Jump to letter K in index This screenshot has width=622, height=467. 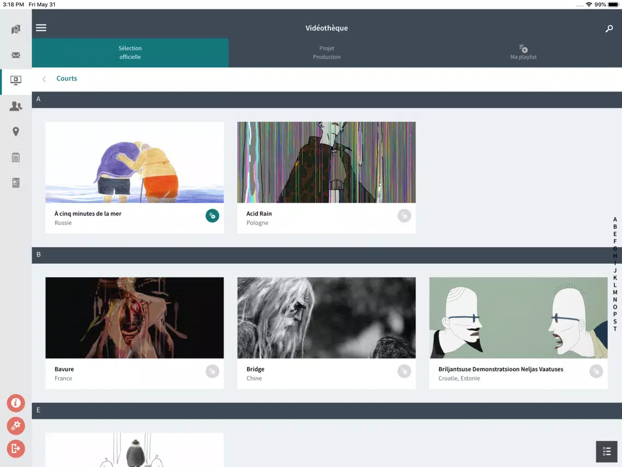[x=615, y=277]
